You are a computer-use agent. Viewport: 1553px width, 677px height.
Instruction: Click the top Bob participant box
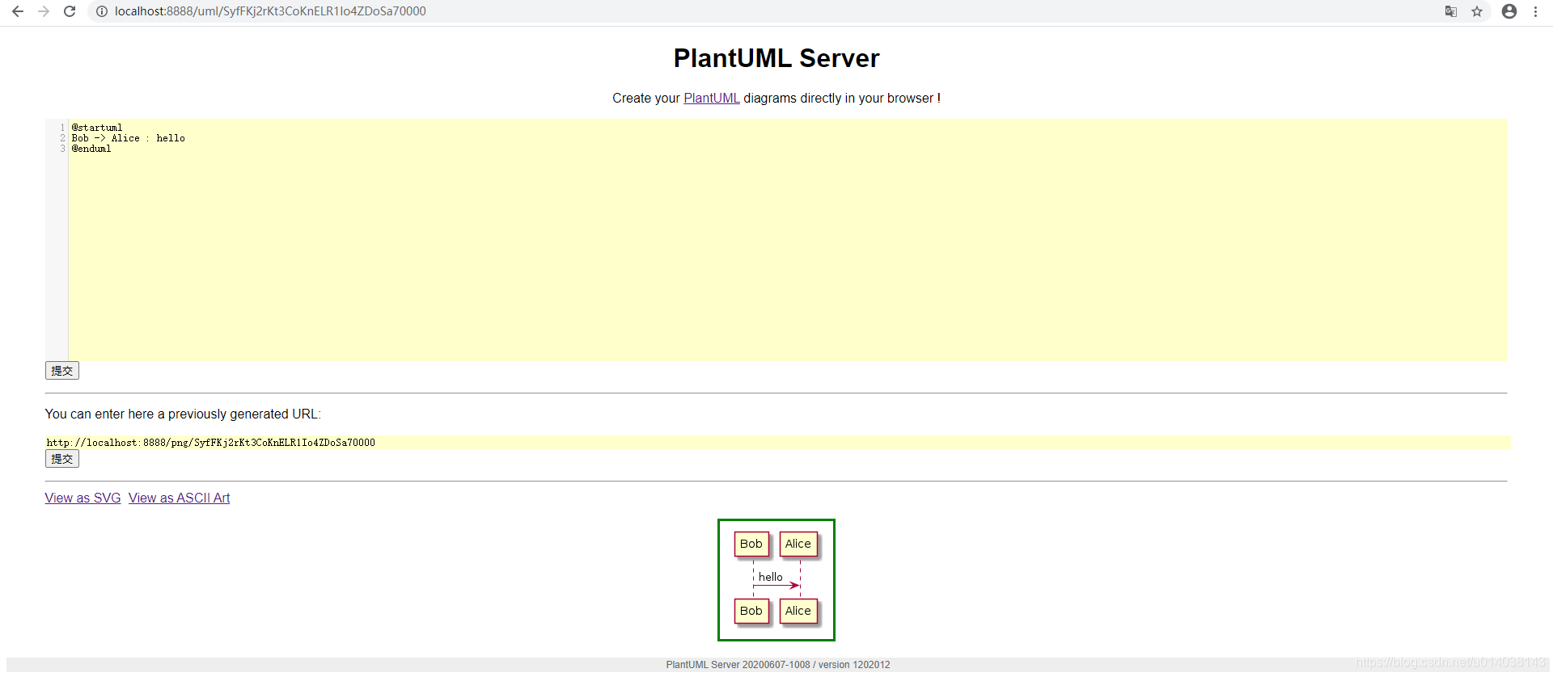pyautogui.click(x=751, y=545)
